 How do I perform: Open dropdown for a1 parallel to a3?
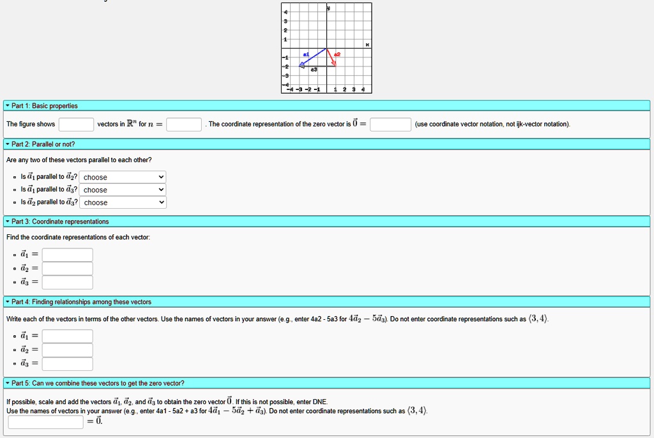[123, 190]
